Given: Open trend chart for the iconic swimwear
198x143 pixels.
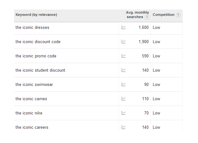Looking at the screenshot, I should pos(124,84).
